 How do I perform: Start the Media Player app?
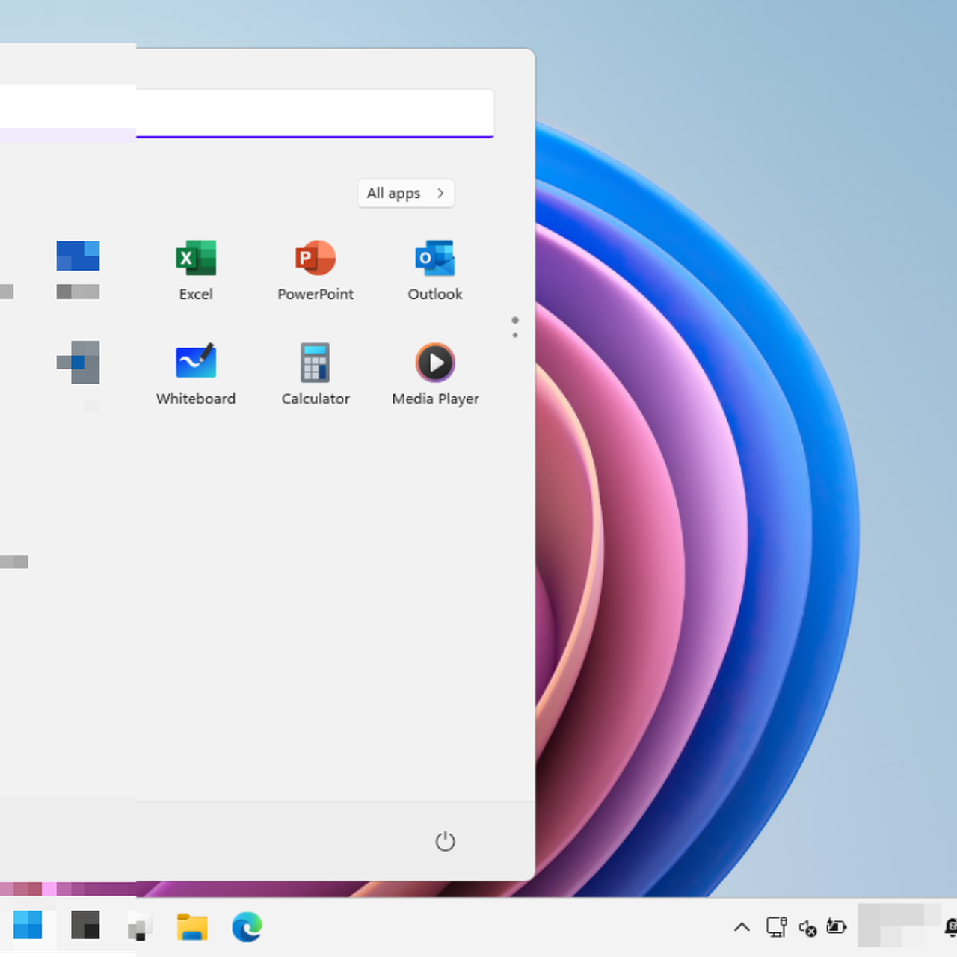[x=435, y=375]
